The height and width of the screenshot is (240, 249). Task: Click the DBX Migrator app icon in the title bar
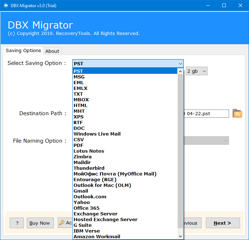coord(6,6)
